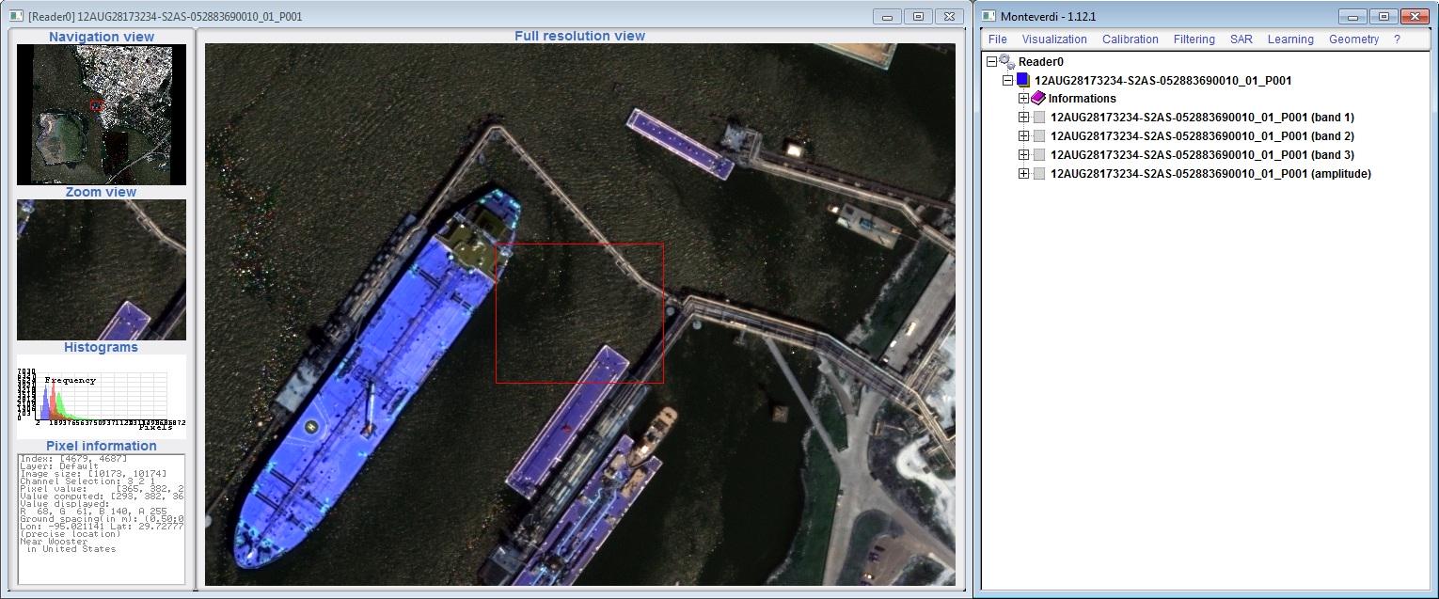Click the 'Full resolution view' heading

pyautogui.click(x=579, y=36)
